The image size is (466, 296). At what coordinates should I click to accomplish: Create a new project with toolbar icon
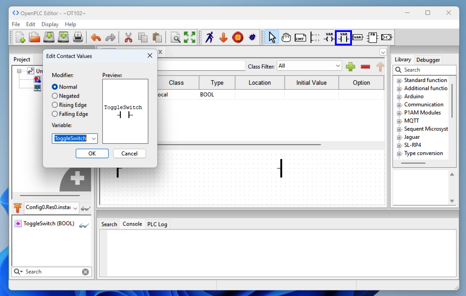tap(20, 37)
